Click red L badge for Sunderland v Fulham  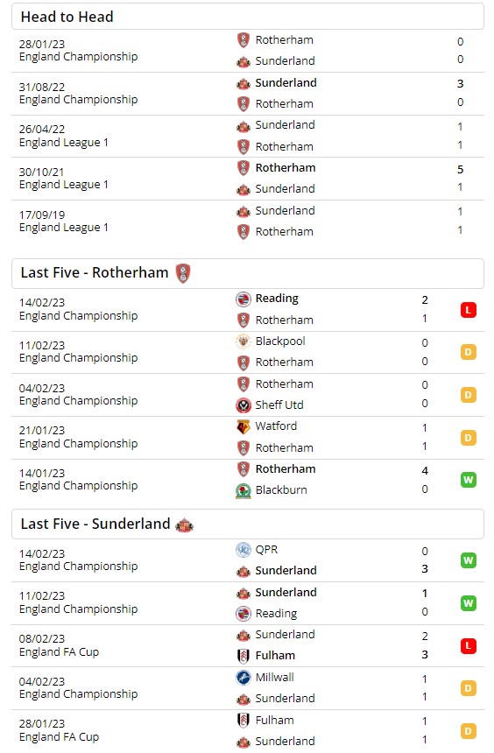point(468,646)
